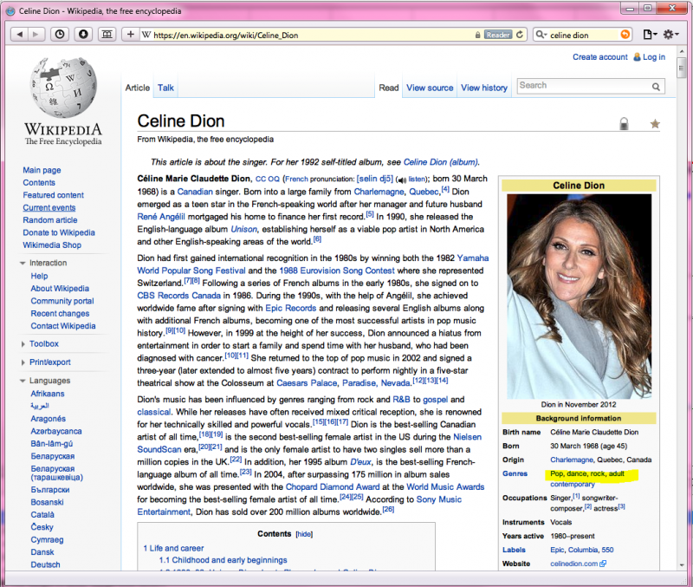693x587 pixels.
Task: Reload the page with the refresh icon
Action: pos(520,35)
